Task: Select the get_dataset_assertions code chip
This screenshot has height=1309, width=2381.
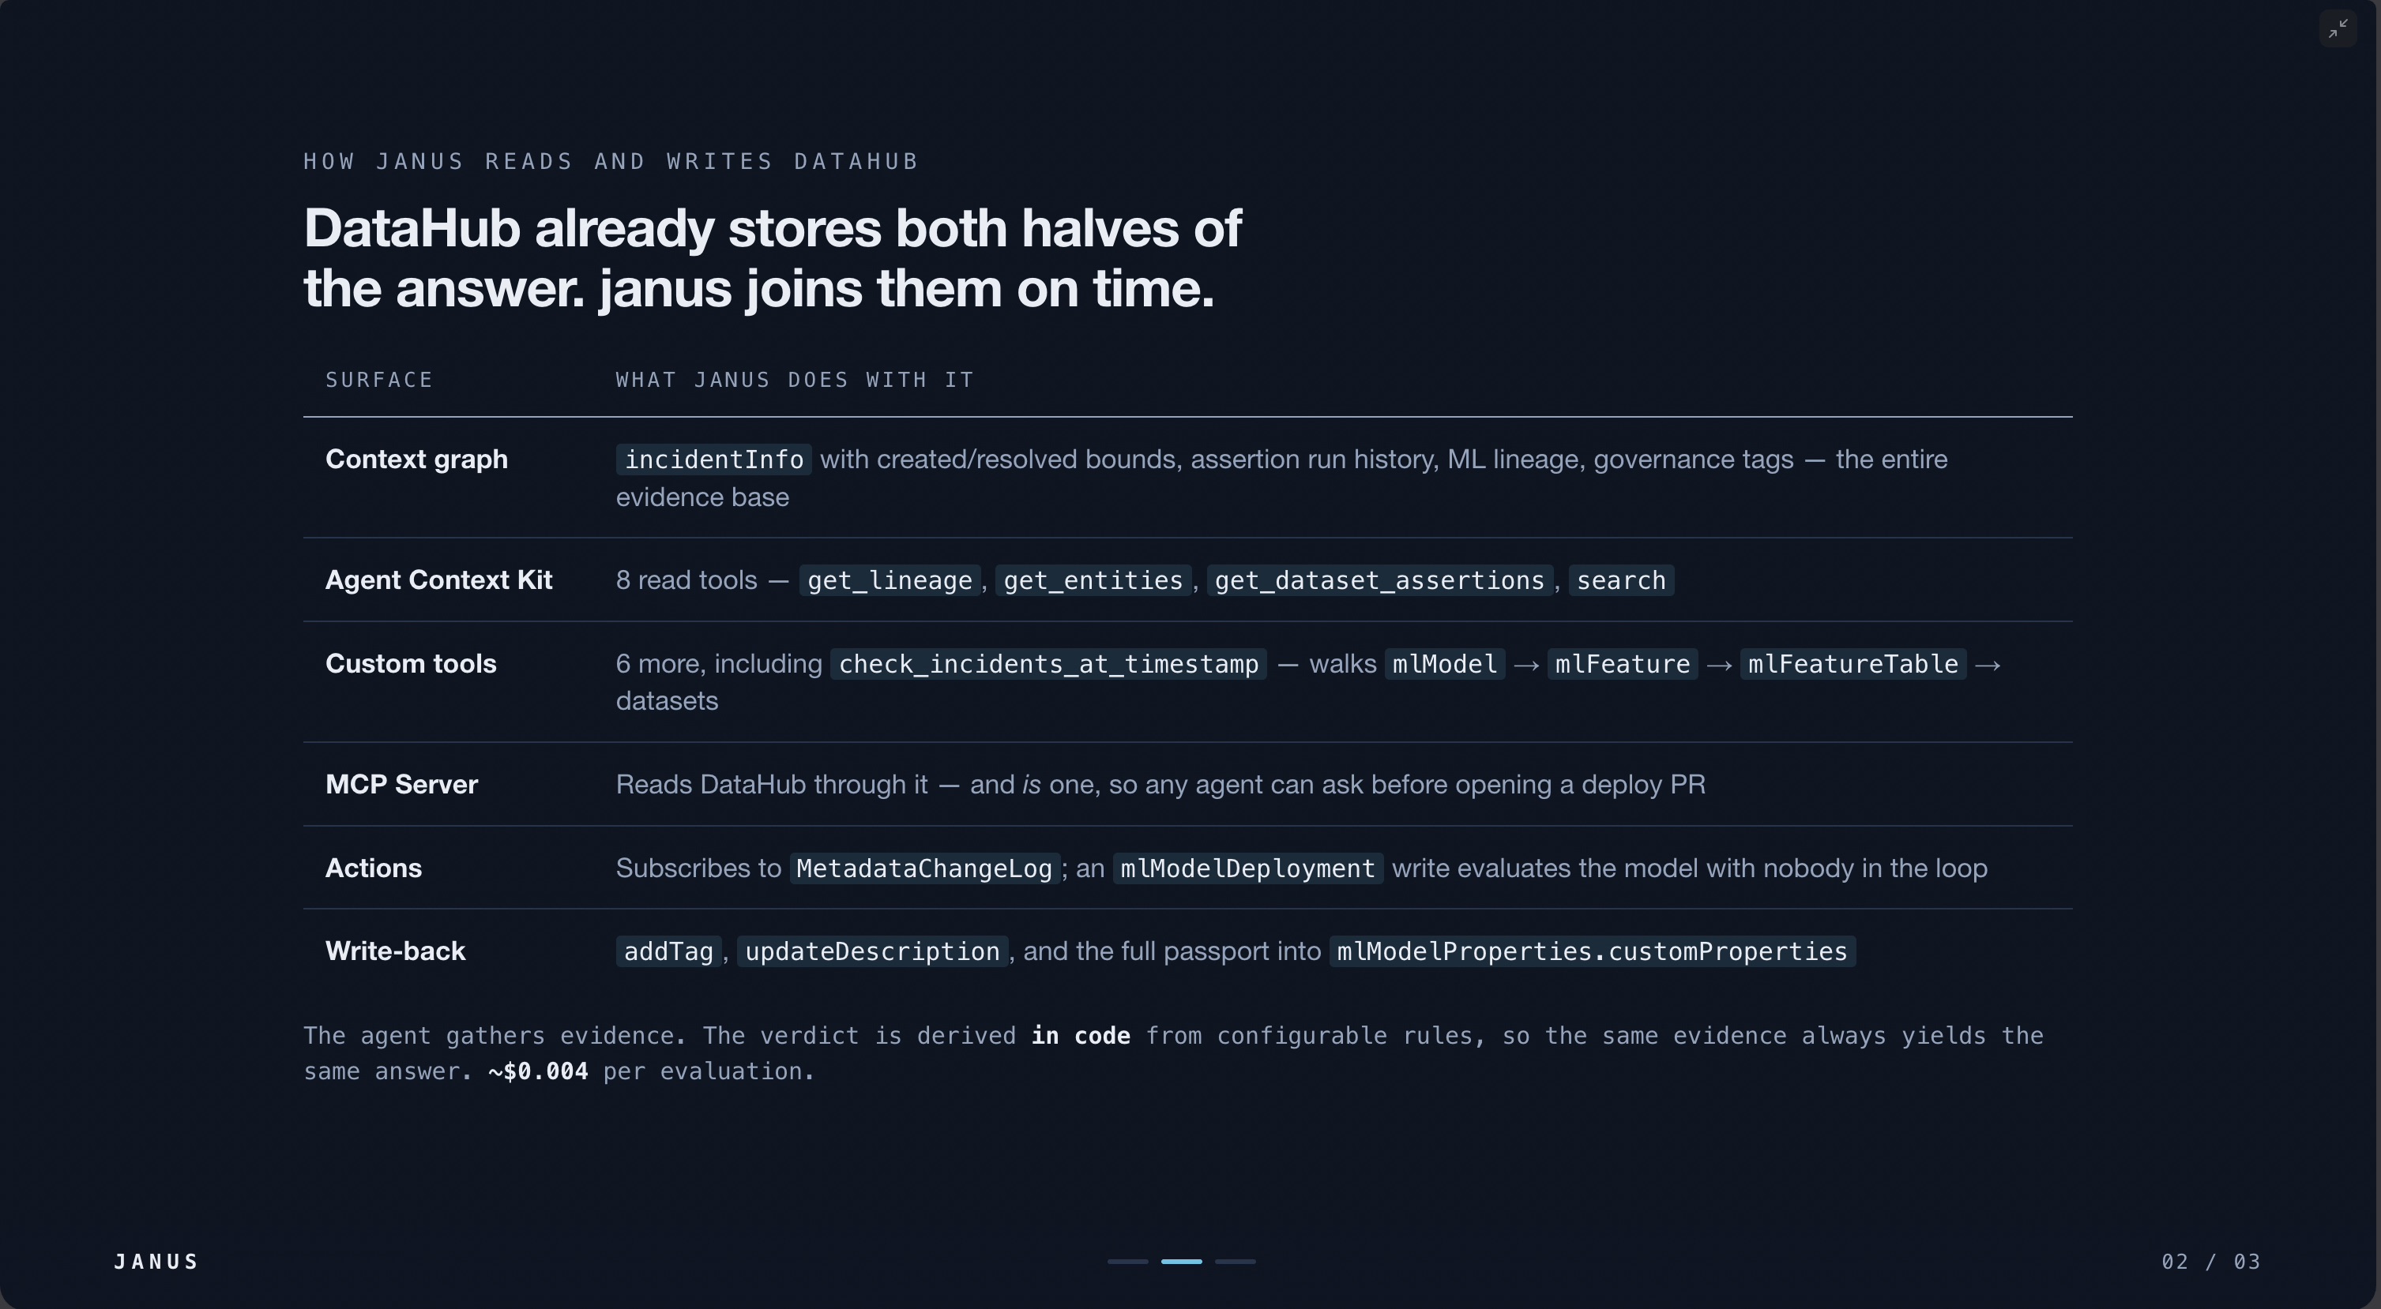Action: (x=1379, y=580)
